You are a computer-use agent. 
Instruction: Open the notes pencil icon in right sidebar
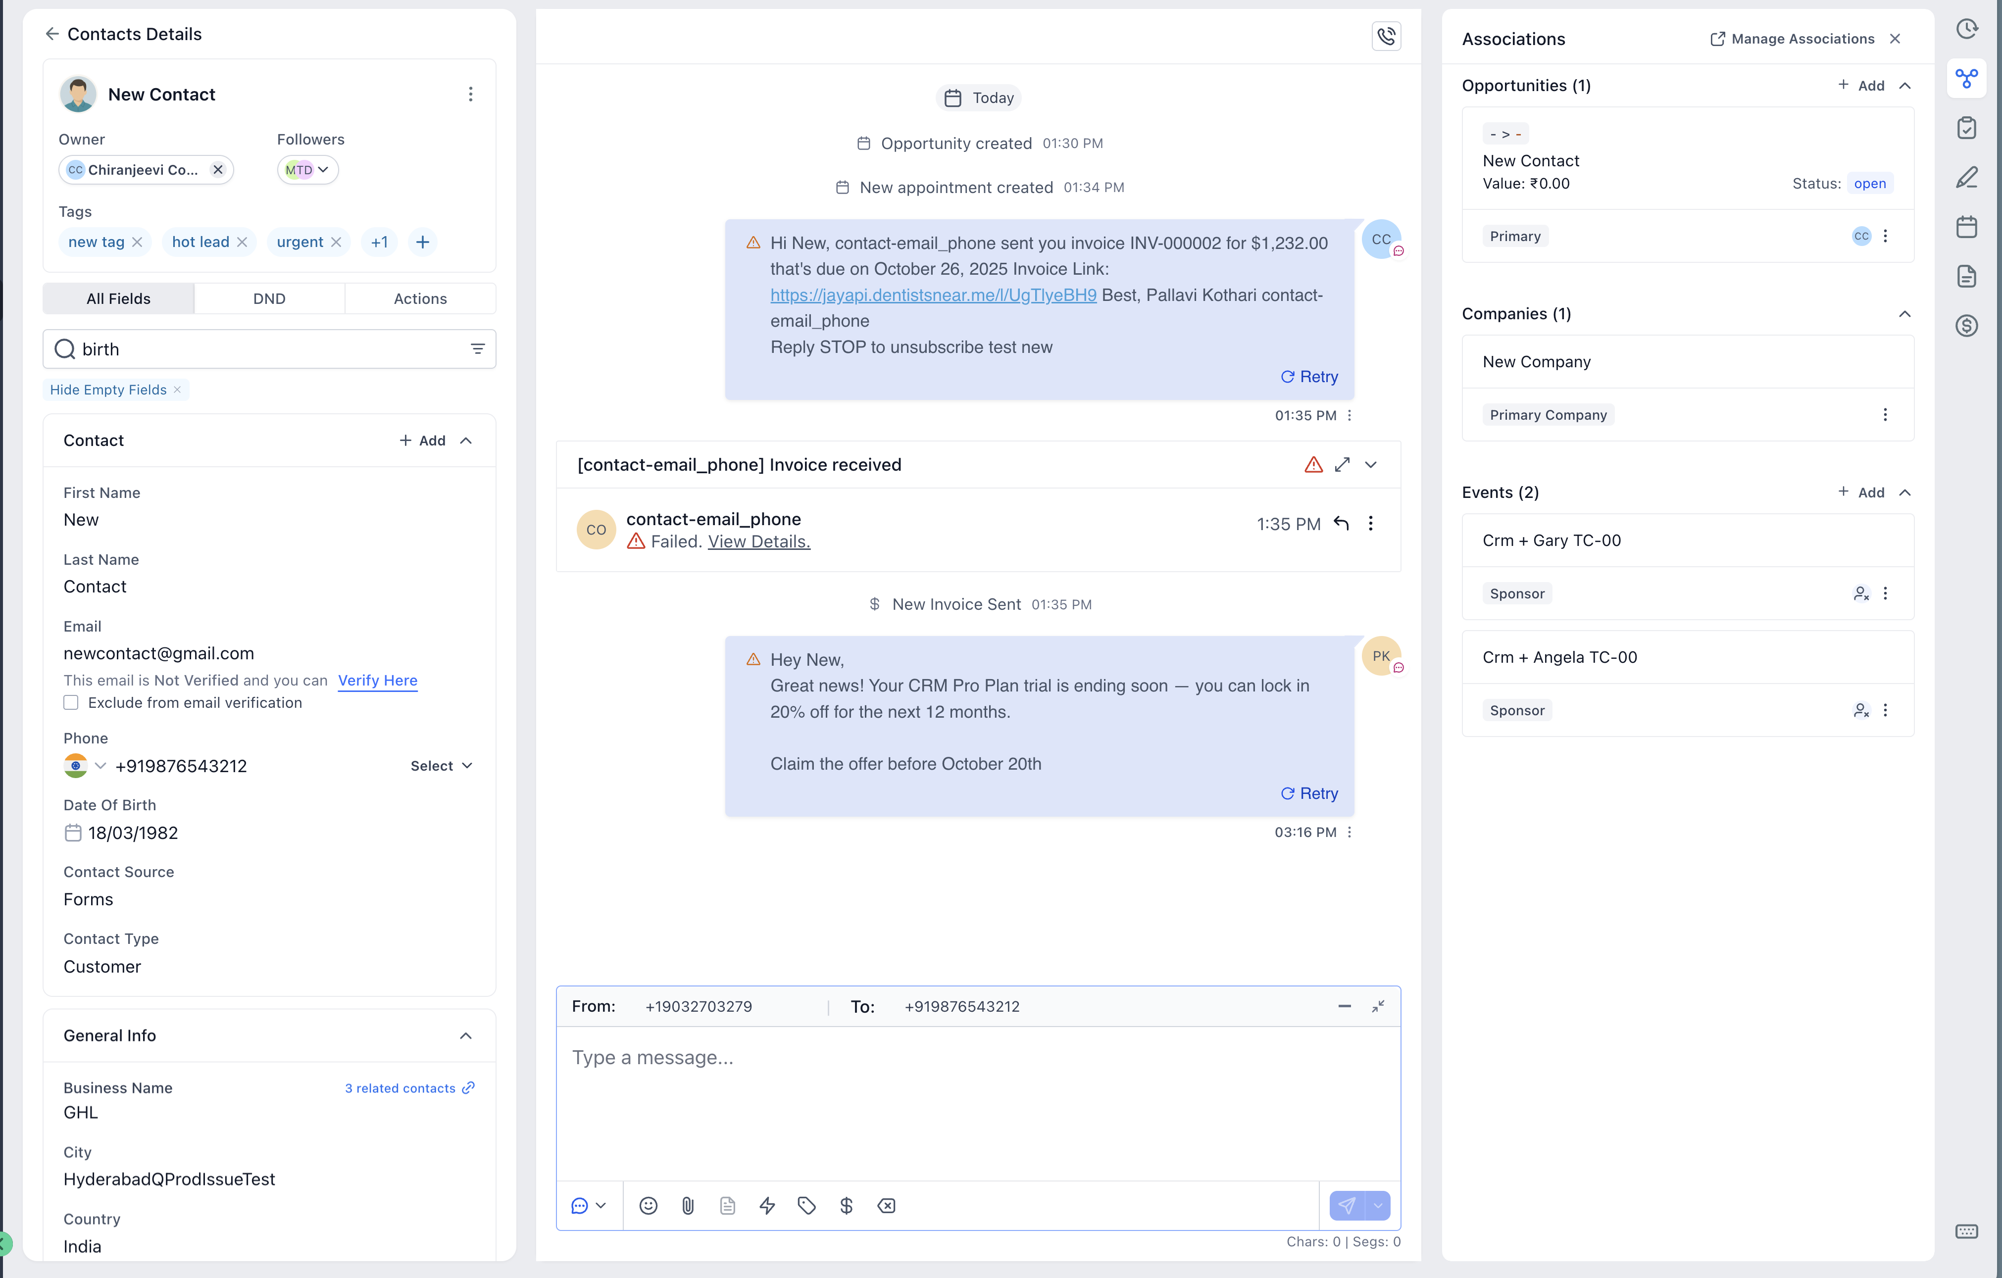[1965, 177]
